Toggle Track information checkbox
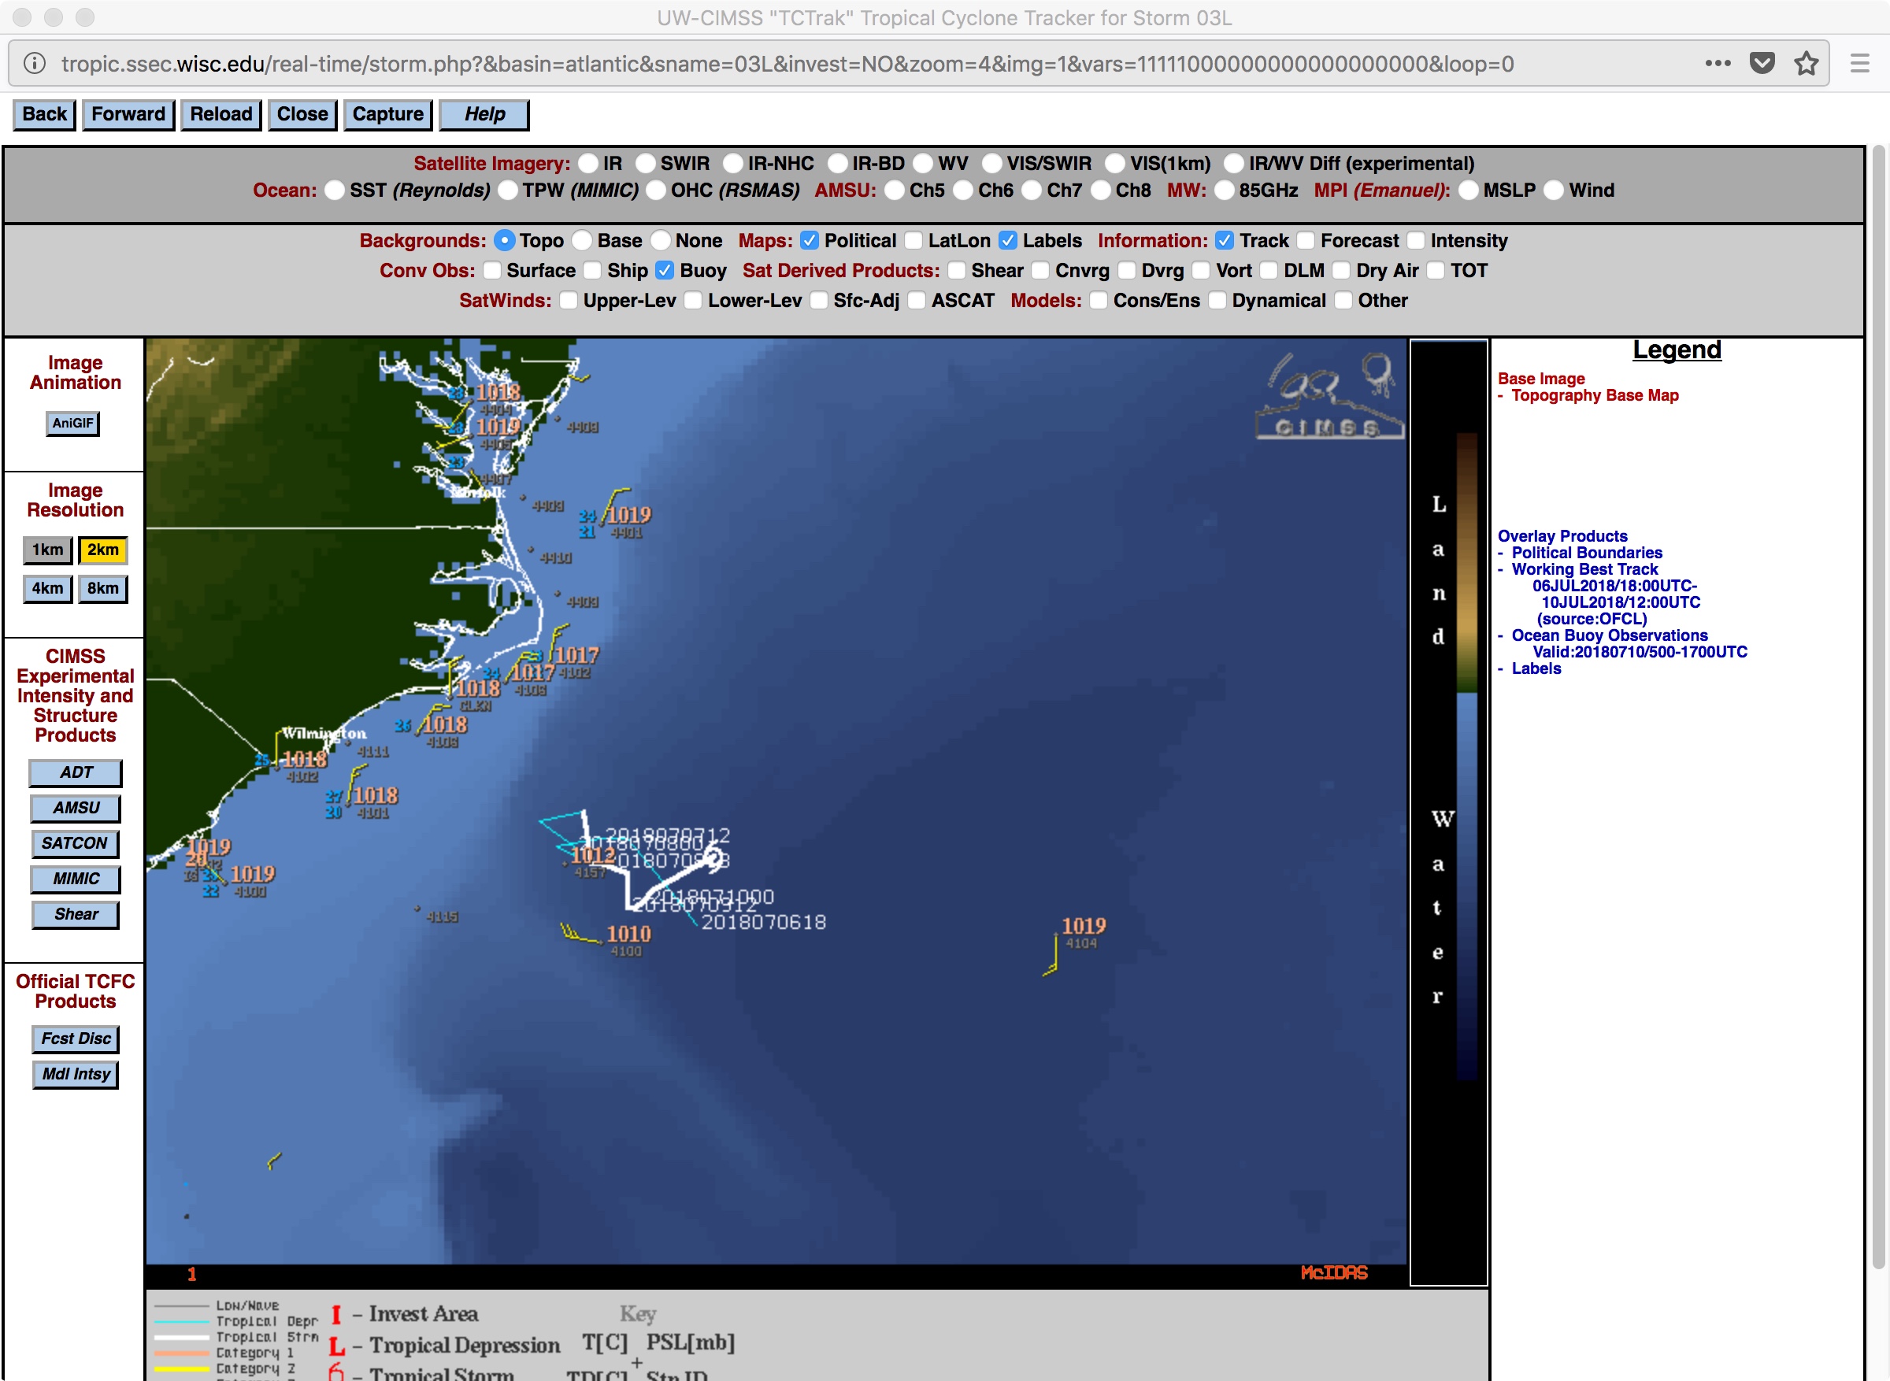1890x1381 pixels. (x=1225, y=241)
